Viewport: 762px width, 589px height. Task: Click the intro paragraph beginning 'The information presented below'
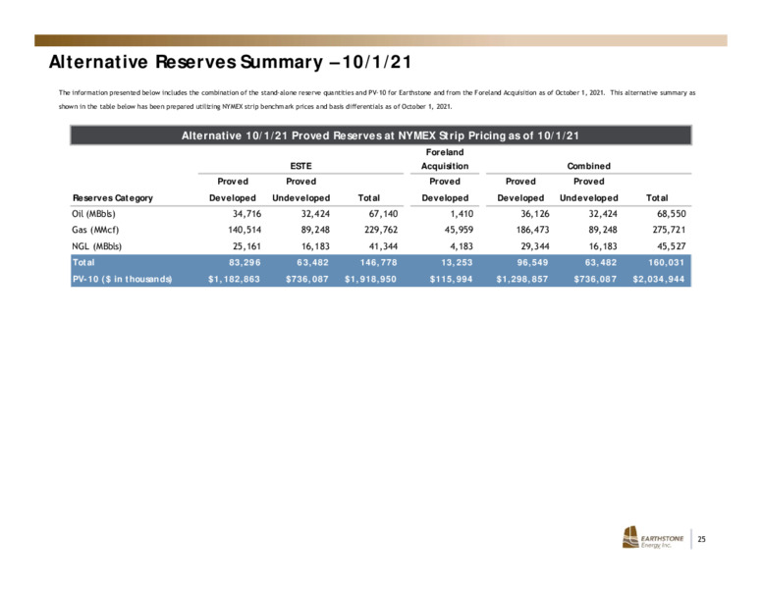pos(377,99)
